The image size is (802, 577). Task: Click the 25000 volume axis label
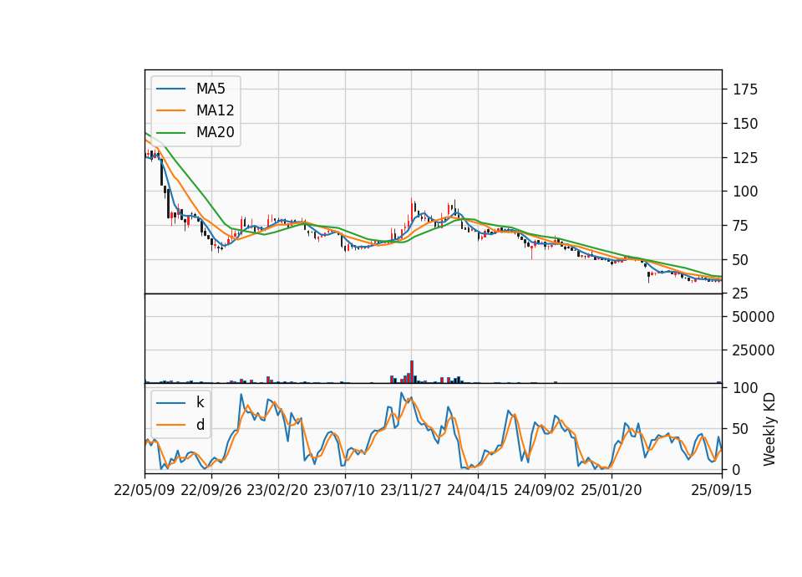pyautogui.click(x=754, y=350)
